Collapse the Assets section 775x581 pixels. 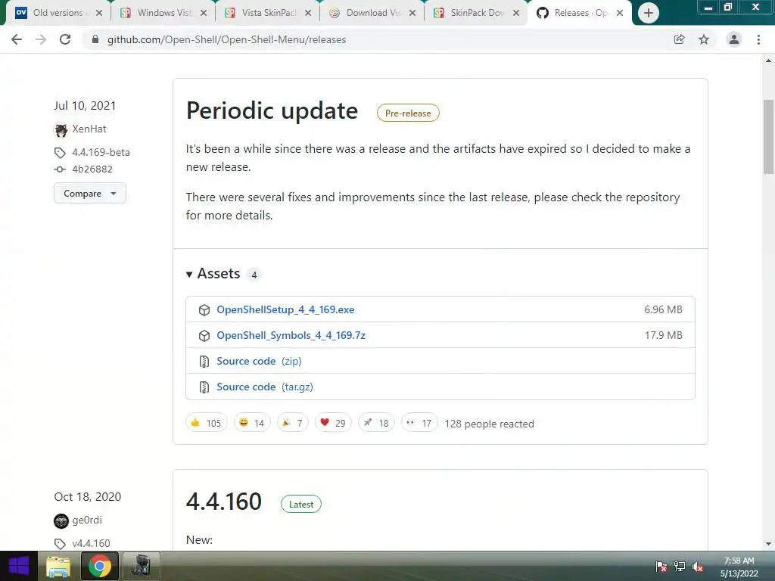point(213,274)
